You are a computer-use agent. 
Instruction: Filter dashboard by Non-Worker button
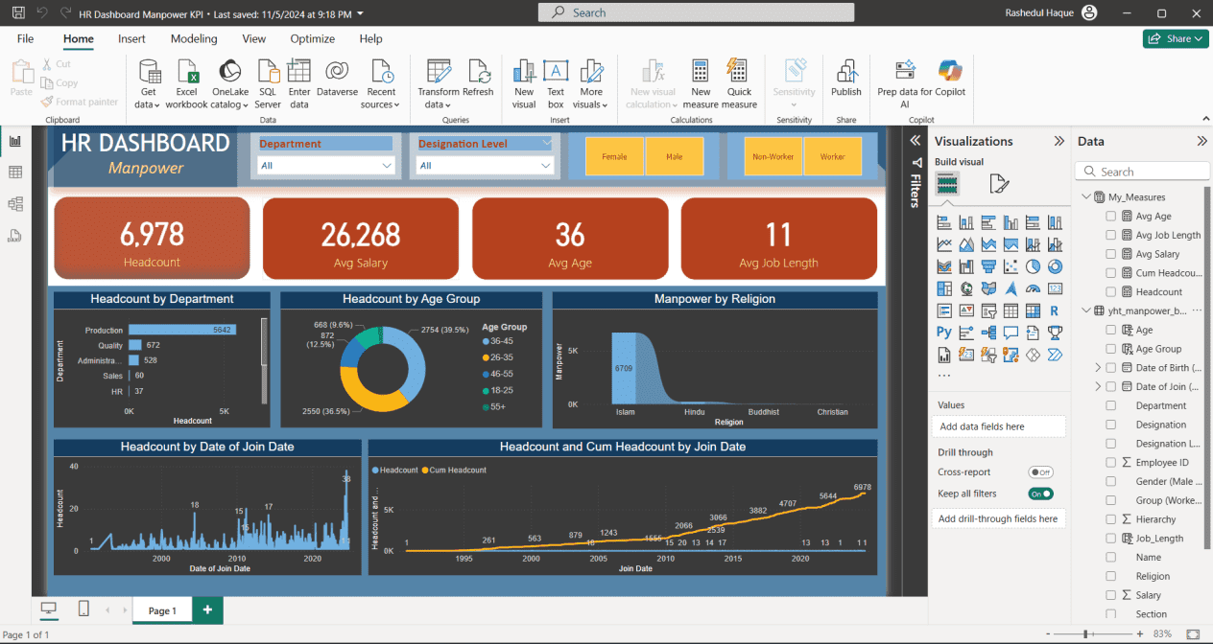[773, 156]
